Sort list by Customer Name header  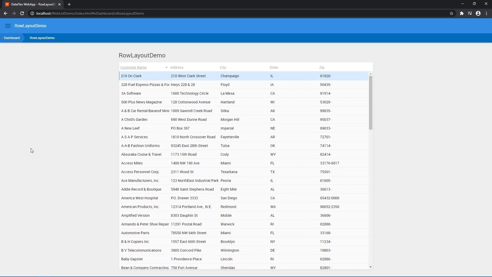(134, 67)
